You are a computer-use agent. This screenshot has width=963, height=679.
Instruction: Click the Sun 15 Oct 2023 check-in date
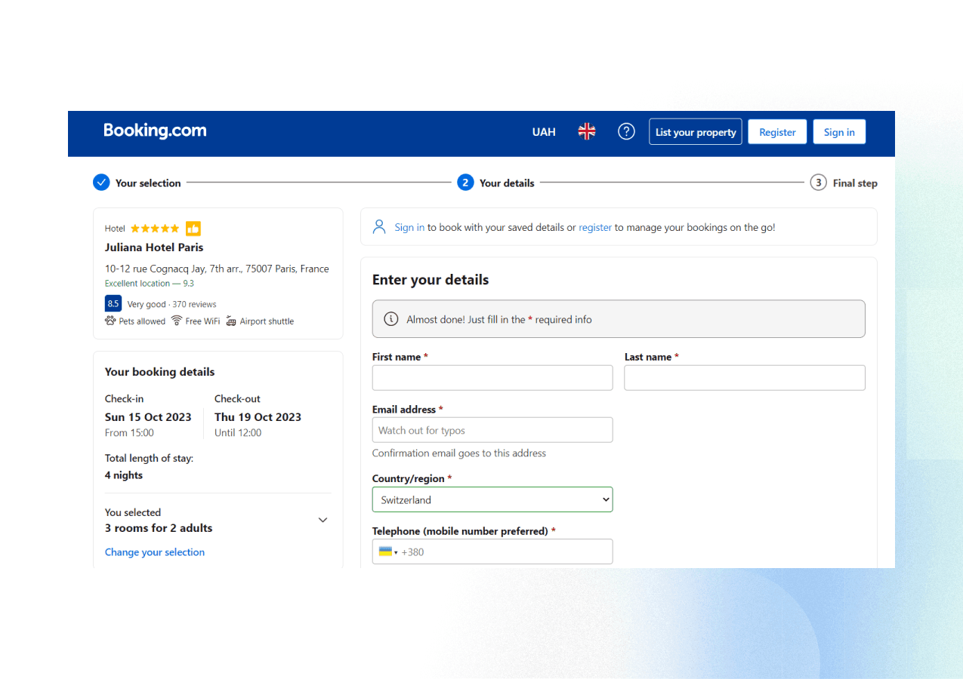coord(148,417)
